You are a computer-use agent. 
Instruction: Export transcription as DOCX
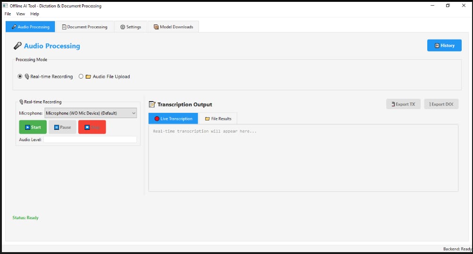pos(441,104)
